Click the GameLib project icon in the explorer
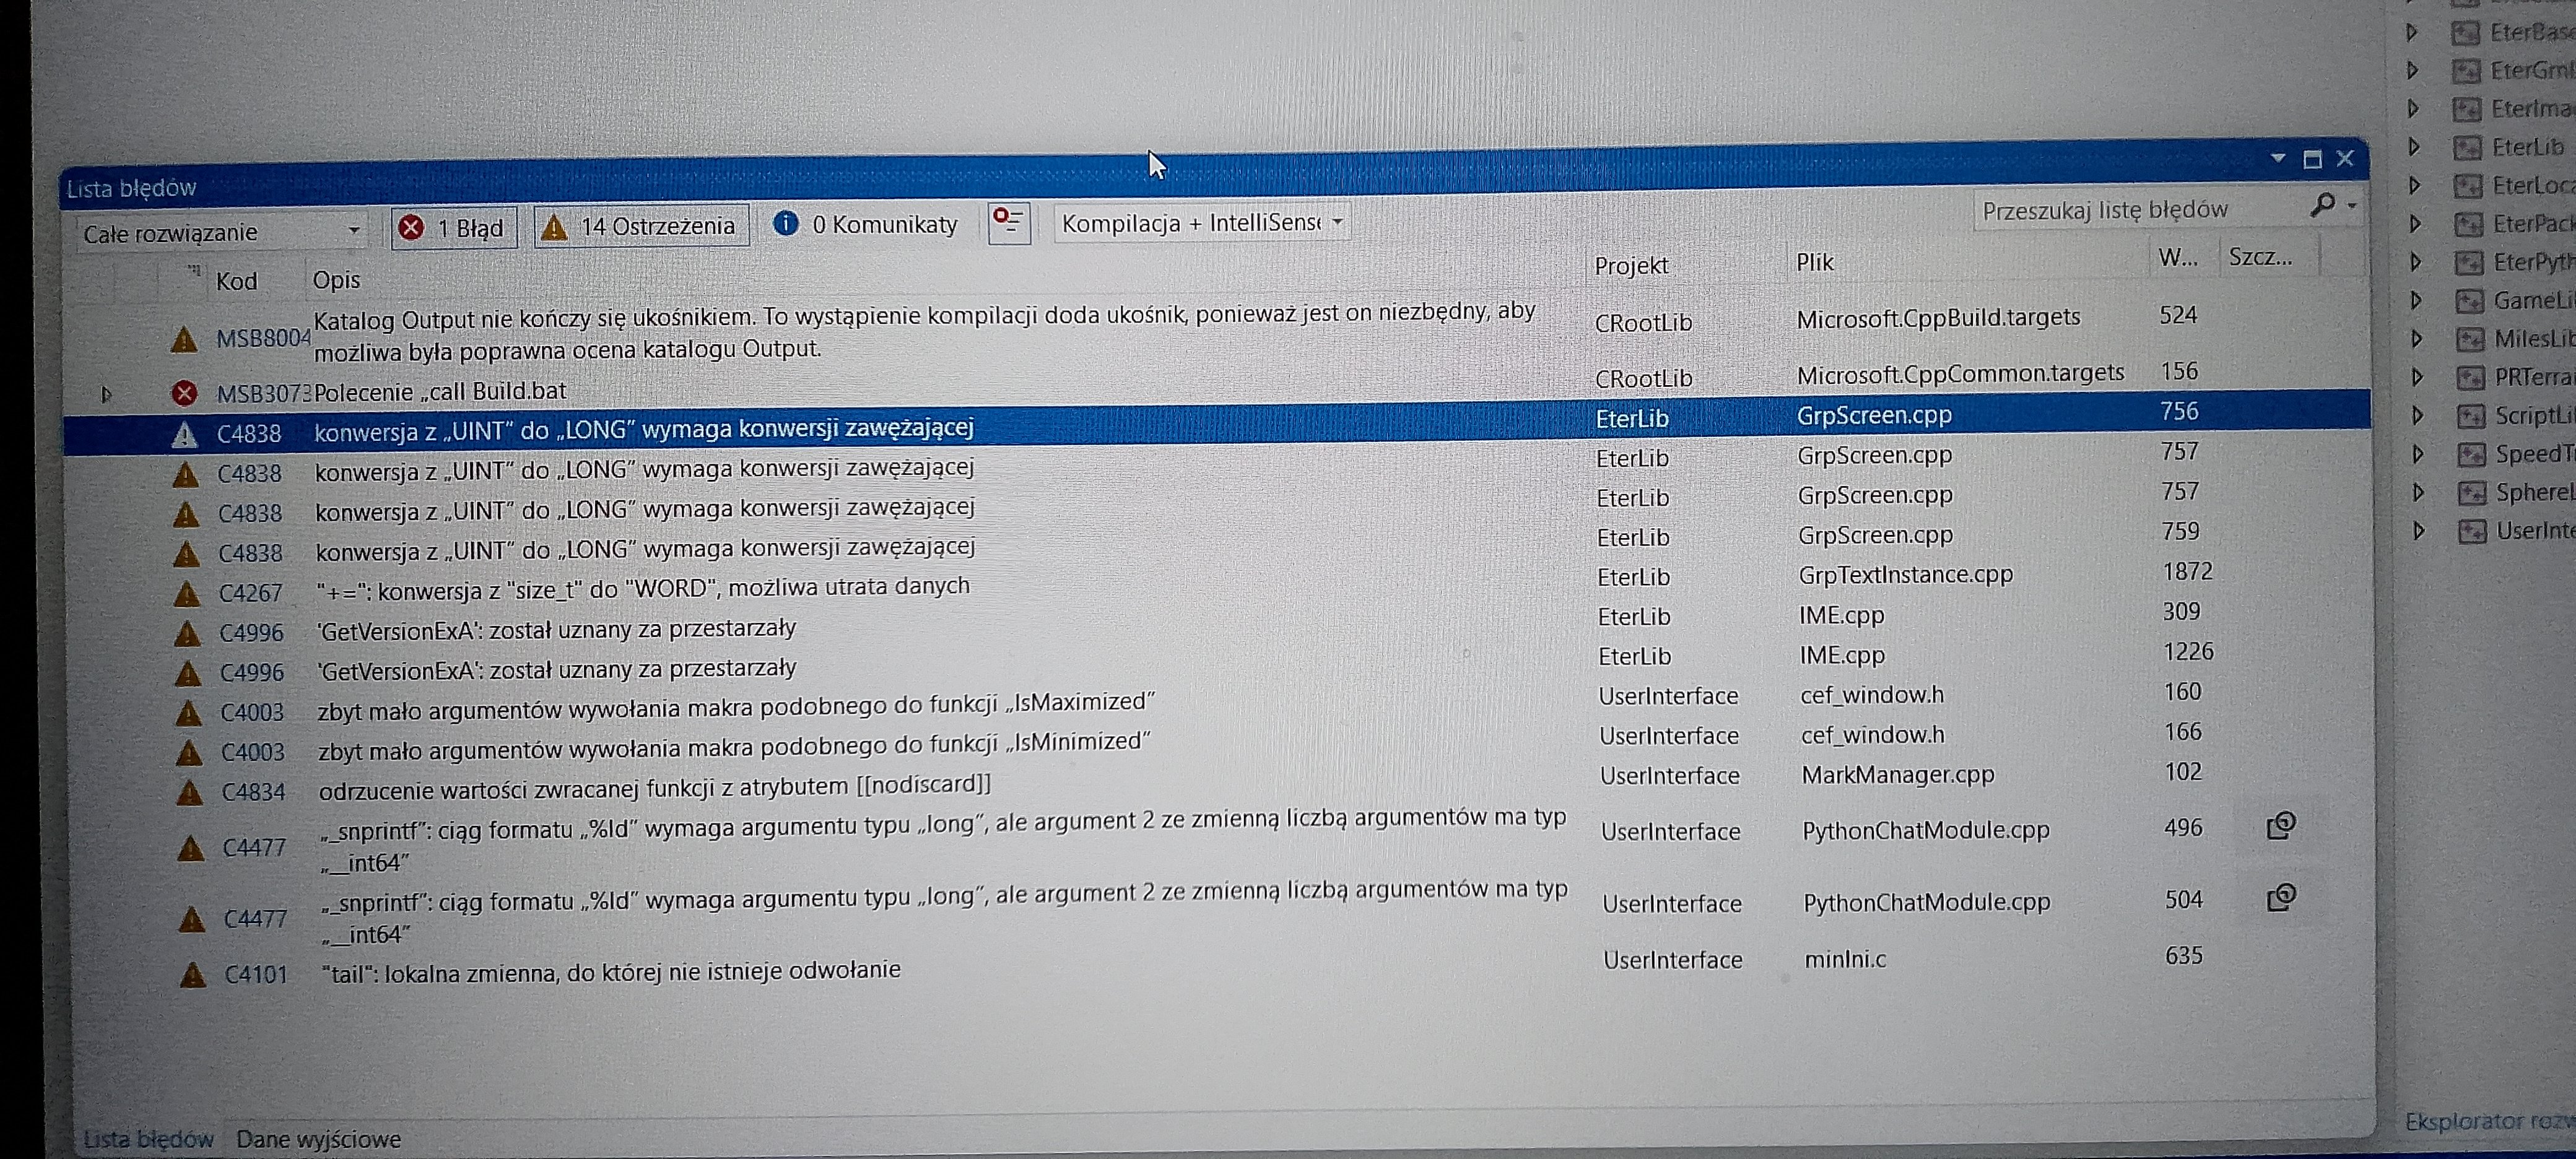 [x=2469, y=301]
